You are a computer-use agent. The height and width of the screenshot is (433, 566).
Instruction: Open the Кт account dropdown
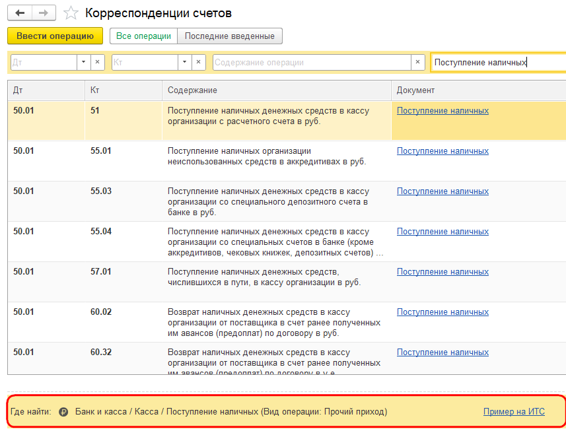coord(184,62)
